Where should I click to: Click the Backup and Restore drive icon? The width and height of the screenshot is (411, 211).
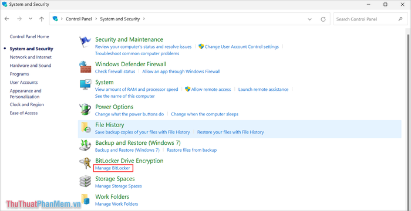tap(85, 145)
